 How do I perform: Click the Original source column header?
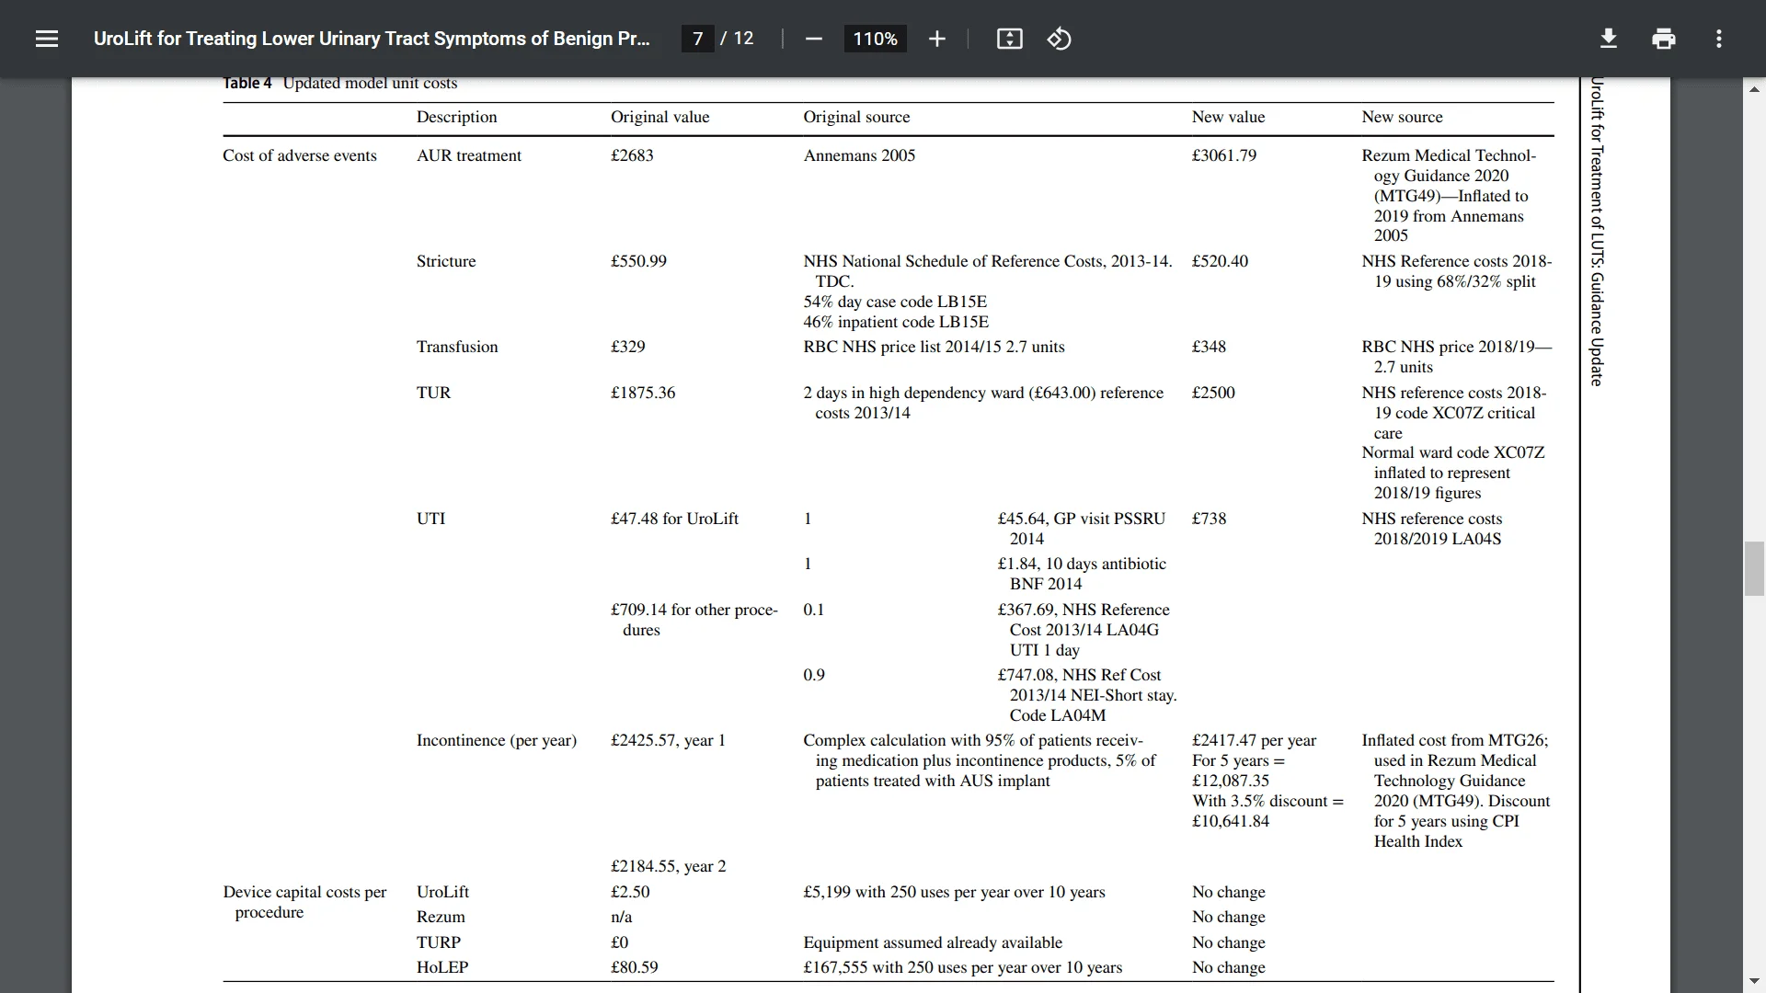click(x=856, y=117)
